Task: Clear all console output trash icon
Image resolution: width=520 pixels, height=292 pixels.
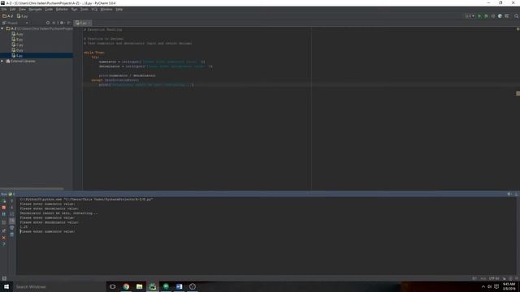Action: pyautogui.click(x=12, y=234)
